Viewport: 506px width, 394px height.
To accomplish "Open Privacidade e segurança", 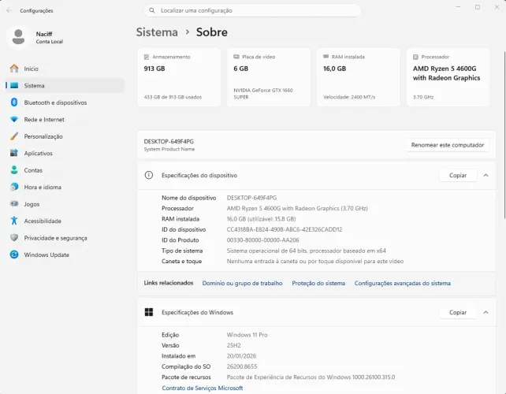I will point(65,238).
